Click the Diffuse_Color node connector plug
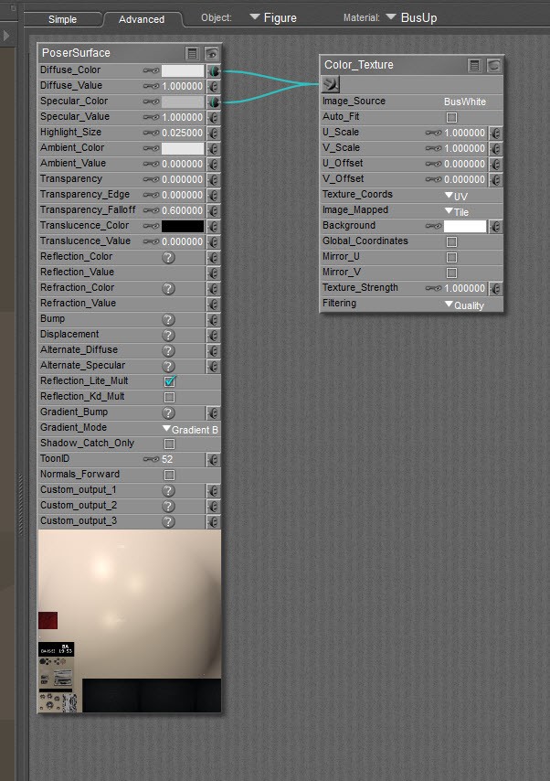This screenshot has width=550, height=781. coord(214,70)
